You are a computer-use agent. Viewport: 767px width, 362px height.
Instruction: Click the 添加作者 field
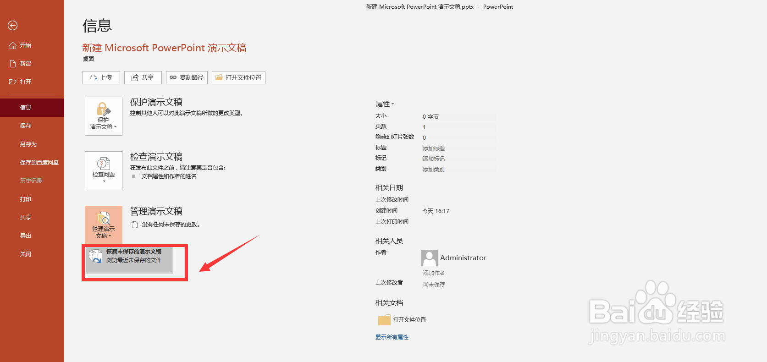(434, 273)
